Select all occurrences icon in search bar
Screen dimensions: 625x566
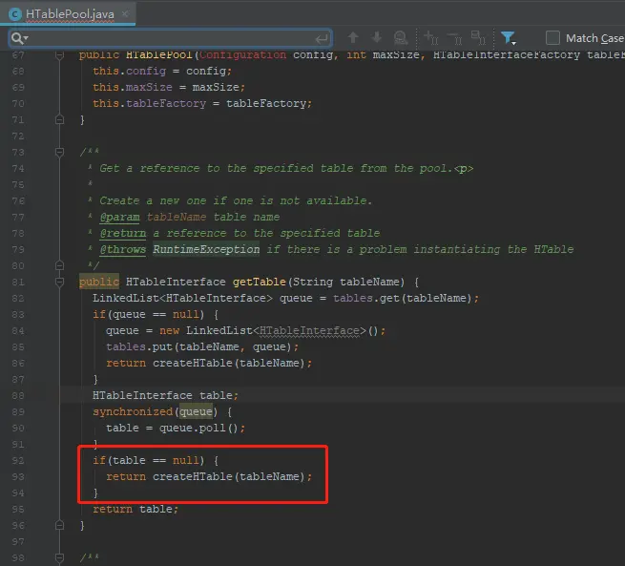(x=478, y=38)
